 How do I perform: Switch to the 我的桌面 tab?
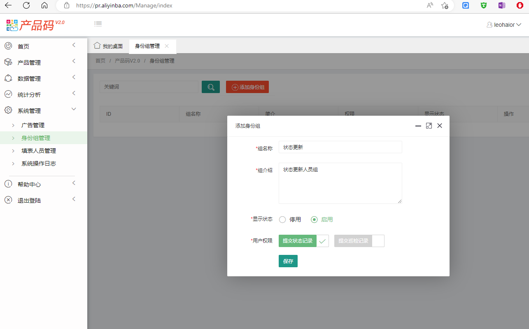pyautogui.click(x=108, y=46)
